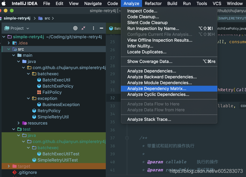Image resolution: width=246 pixels, height=177 pixels.
Task: Click the target folder icon
Action: point(14,166)
